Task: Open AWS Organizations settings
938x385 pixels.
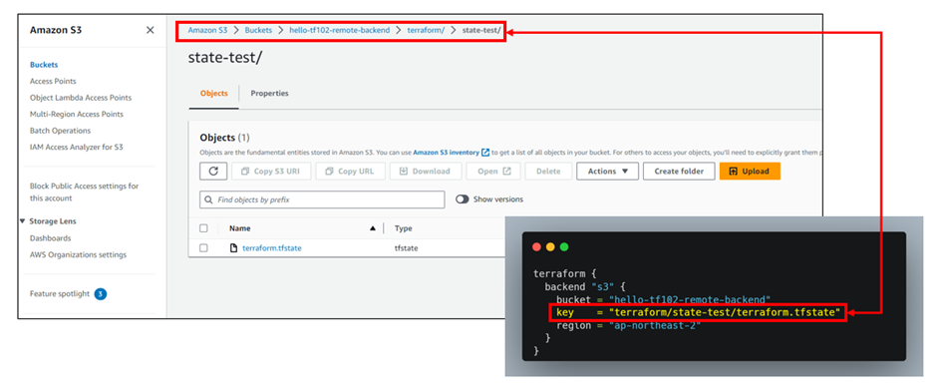Action: (x=79, y=254)
